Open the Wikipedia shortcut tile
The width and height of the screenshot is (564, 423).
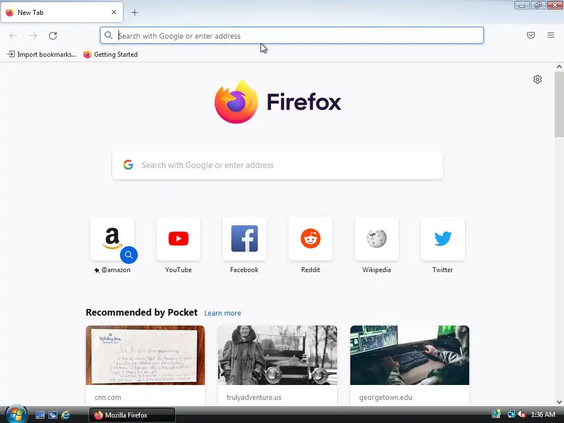[x=377, y=238]
